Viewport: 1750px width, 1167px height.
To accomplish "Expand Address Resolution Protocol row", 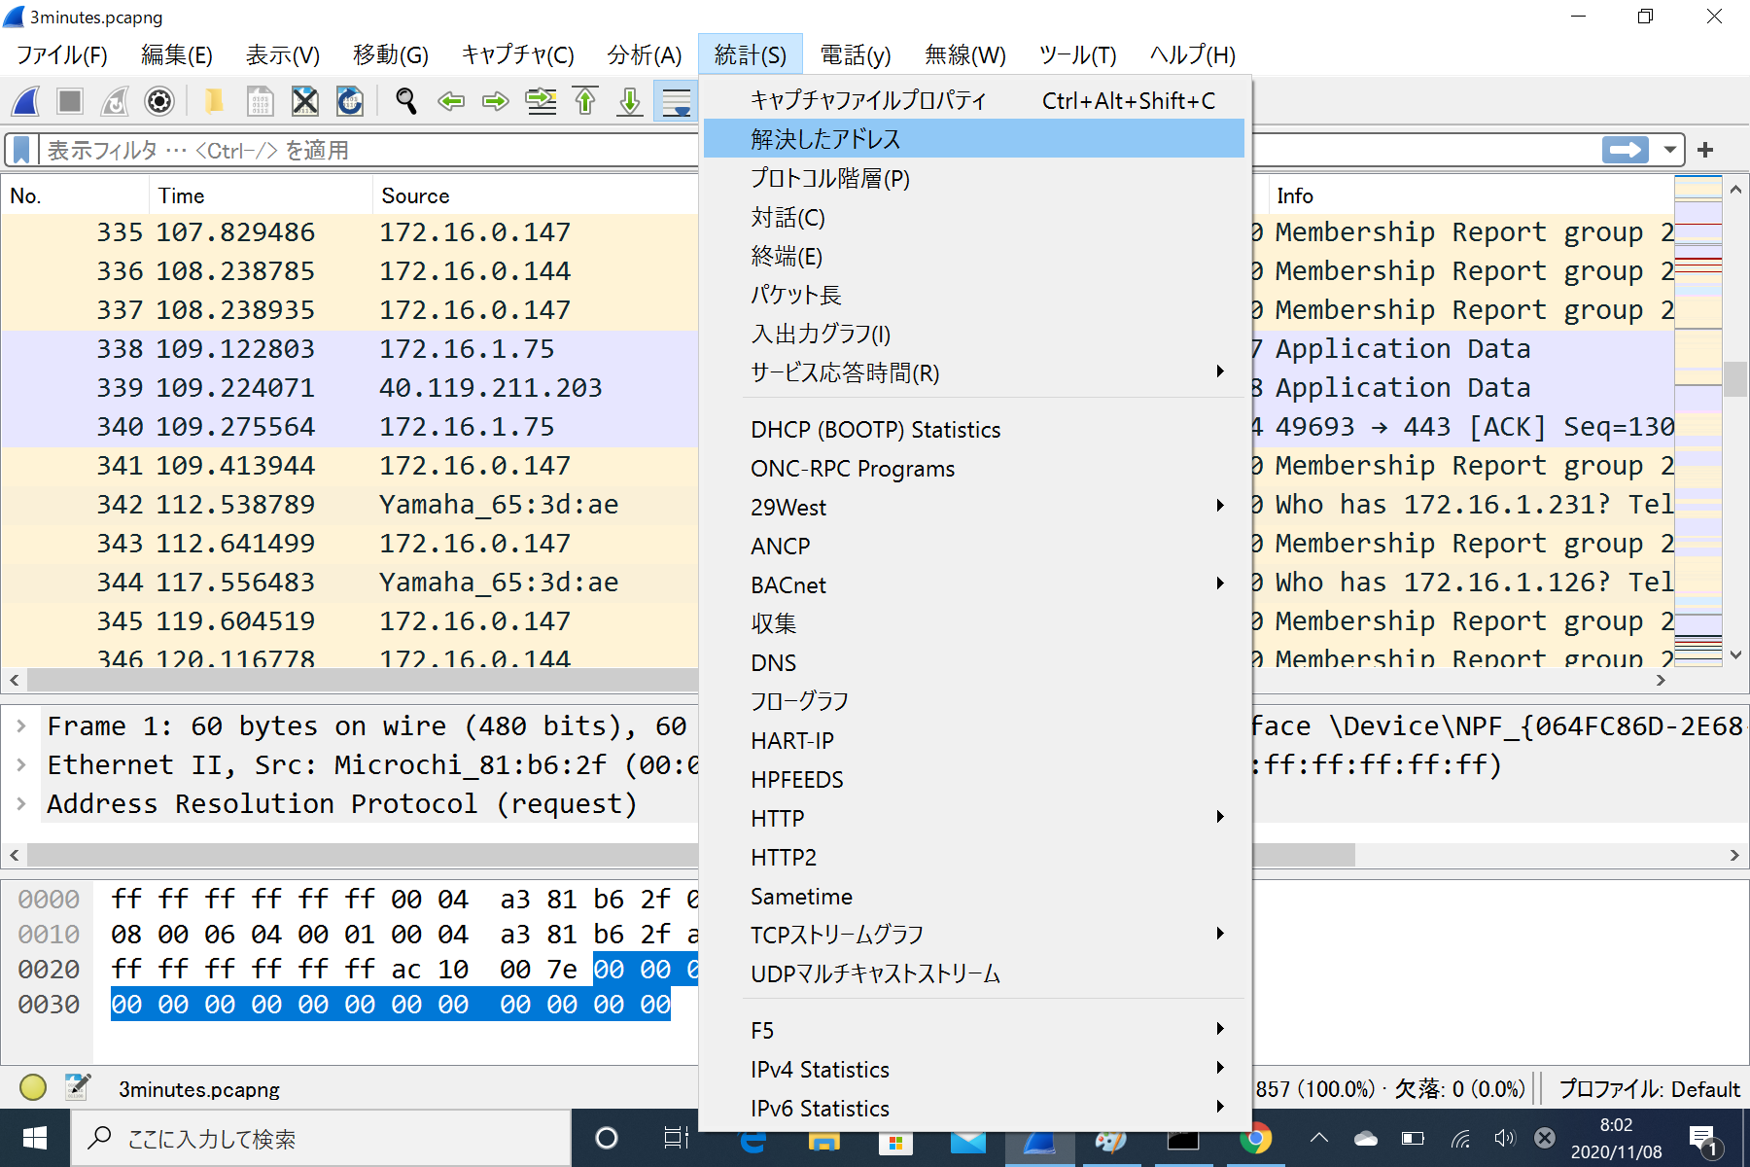I will click(x=20, y=804).
